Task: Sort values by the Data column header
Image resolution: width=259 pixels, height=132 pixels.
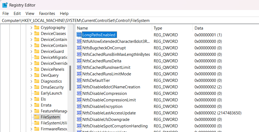Action: [226, 28]
